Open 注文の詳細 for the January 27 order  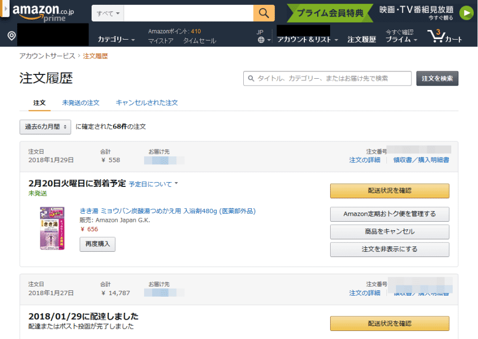(x=364, y=293)
